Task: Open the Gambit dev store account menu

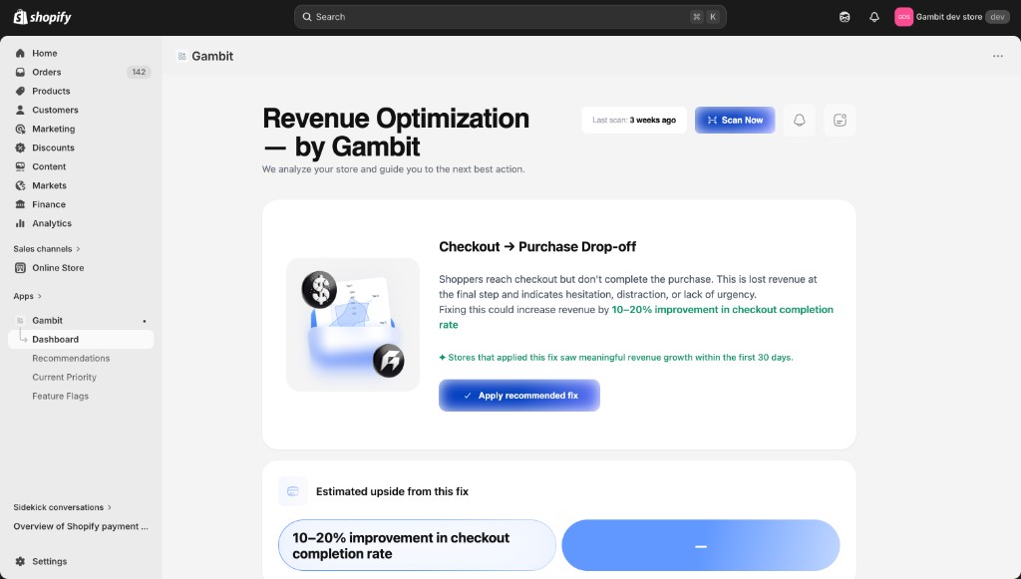Action: [951, 17]
